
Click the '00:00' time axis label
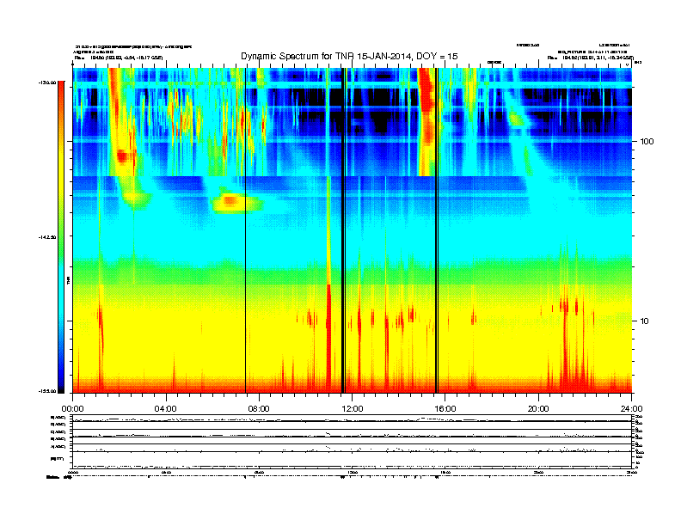pyautogui.click(x=72, y=409)
